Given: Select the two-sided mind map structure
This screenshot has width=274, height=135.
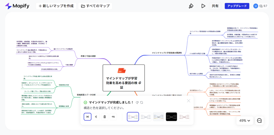Looking at the screenshot, I should [87, 117].
